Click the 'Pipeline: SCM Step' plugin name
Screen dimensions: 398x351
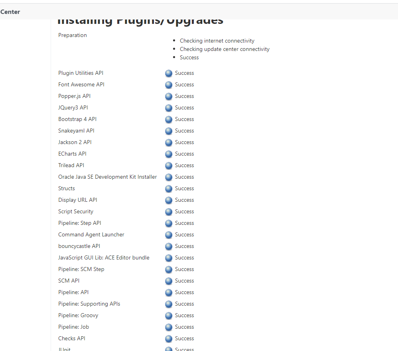pyautogui.click(x=81, y=269)
